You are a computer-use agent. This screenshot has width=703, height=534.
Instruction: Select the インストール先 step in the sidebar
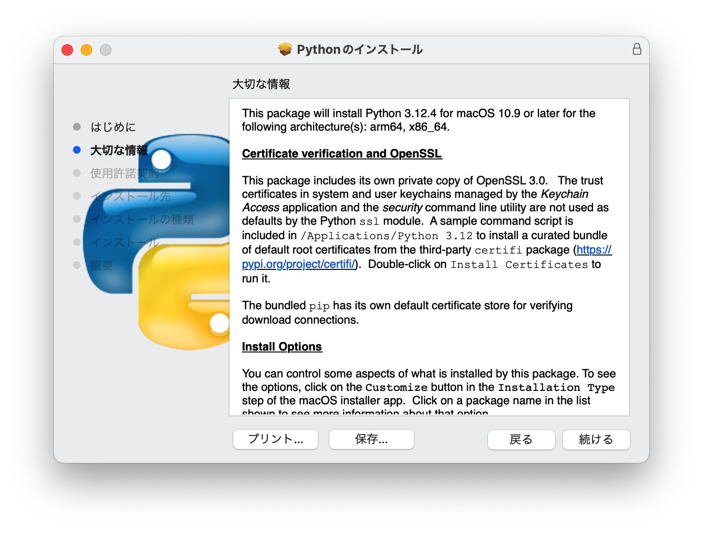pyautogui.click(x=131, y=196)
